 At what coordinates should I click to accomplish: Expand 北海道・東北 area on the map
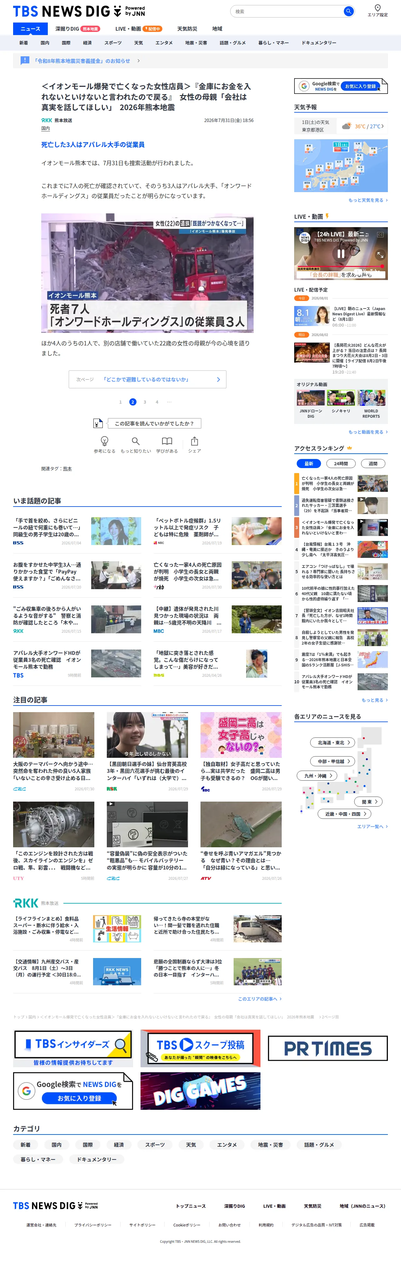click(333, 743)
